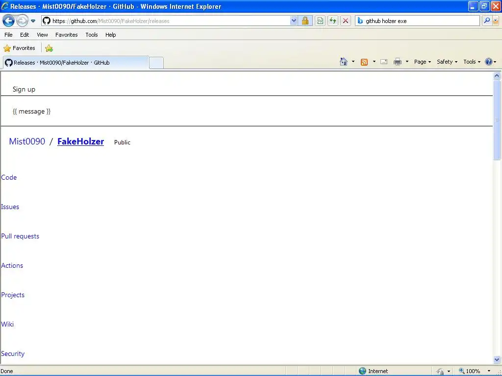The image size is (502, 376).
Task: Click the browser Forward arrow button
Action: pos(22,21)
